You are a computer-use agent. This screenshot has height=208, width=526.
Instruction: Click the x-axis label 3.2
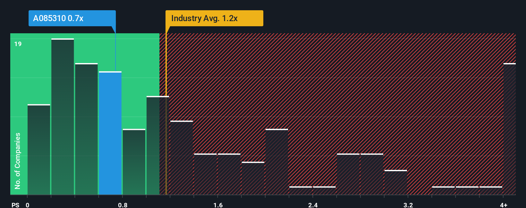[x=408, y=205]
